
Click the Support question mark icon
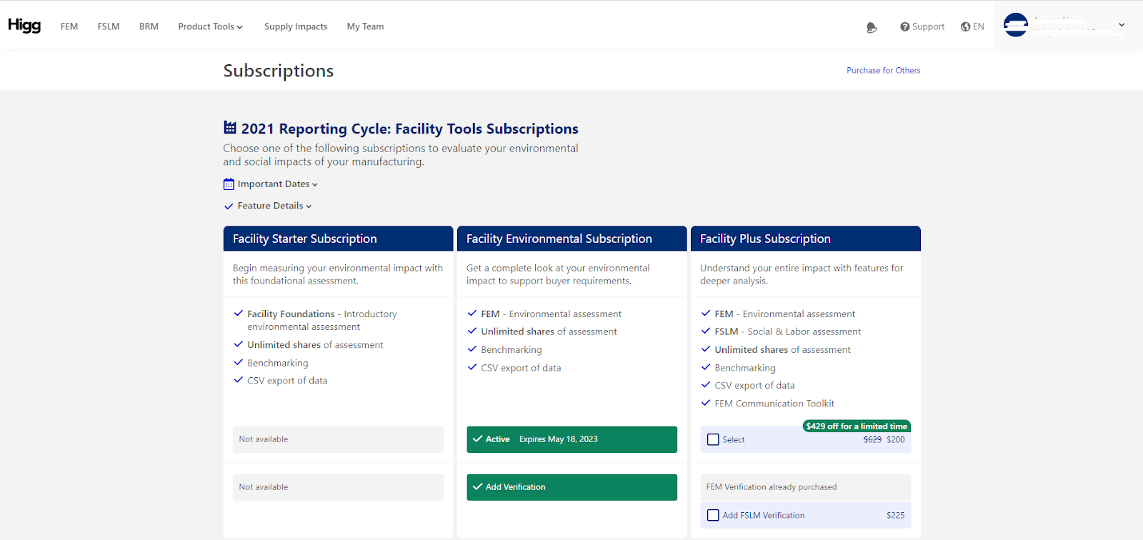click(905, 26)
